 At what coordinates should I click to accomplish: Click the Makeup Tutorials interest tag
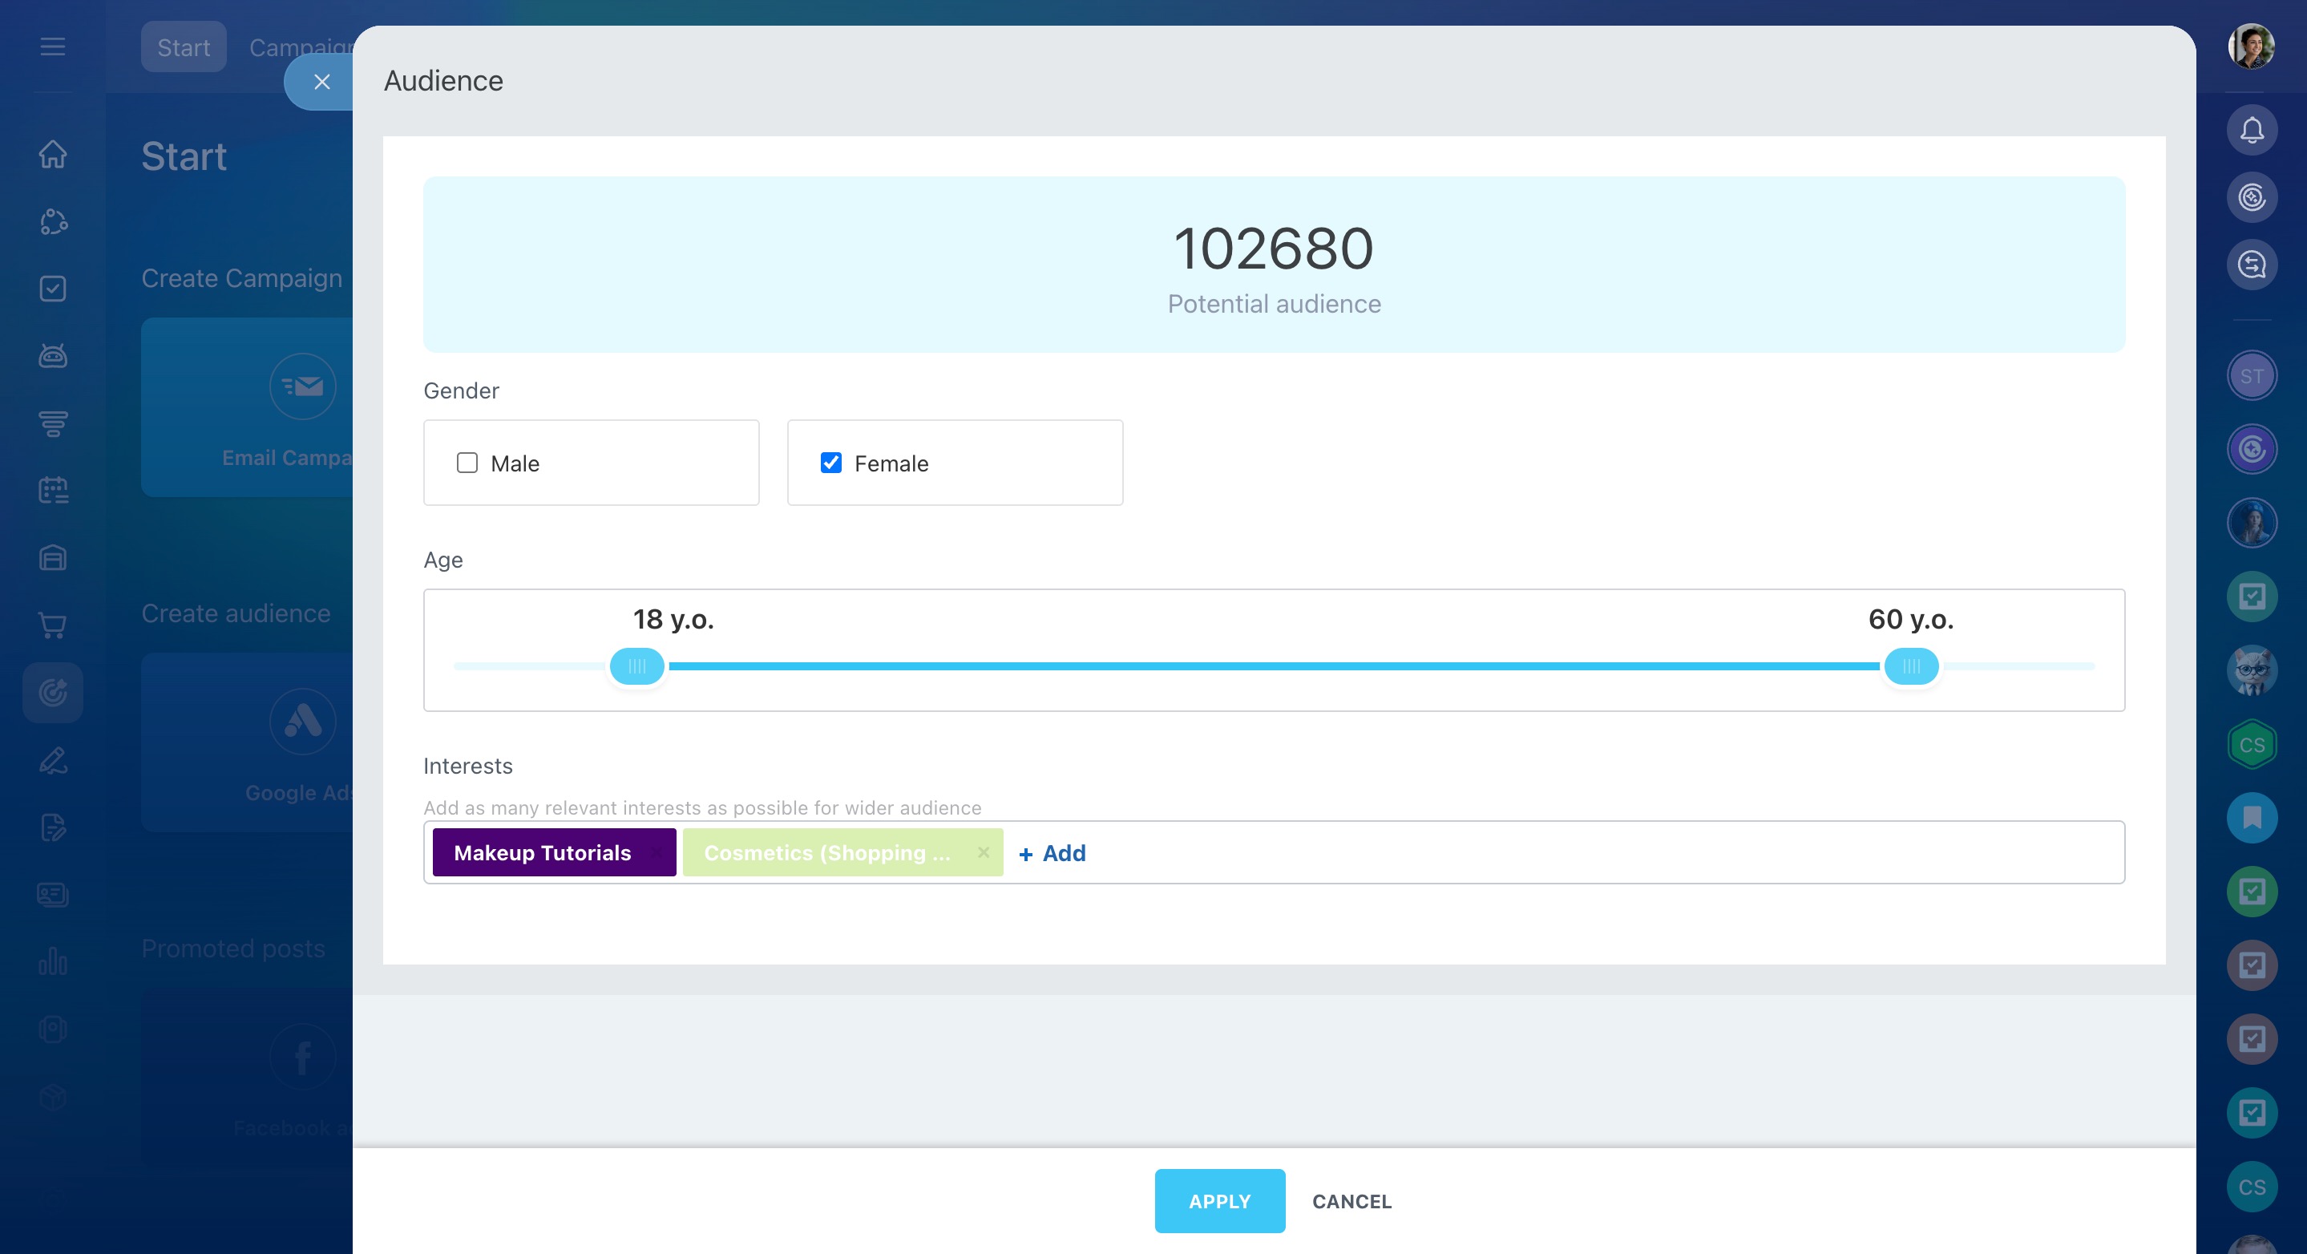pyautogui.click(x=543, y=853)
